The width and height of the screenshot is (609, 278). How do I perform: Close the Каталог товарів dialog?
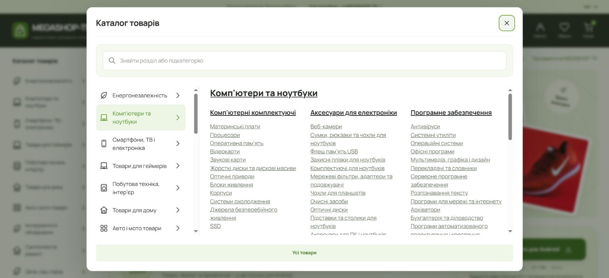coord(507,23)
